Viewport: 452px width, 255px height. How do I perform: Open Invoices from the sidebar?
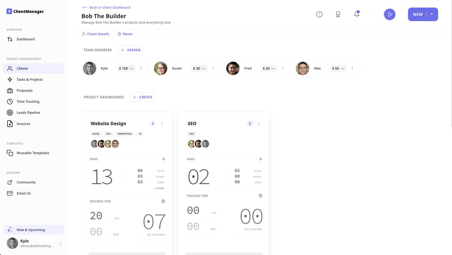point(23,124)
